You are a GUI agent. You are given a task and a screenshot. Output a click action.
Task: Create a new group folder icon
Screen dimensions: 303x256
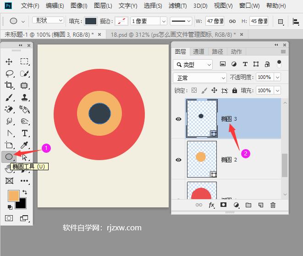(248, 206)
